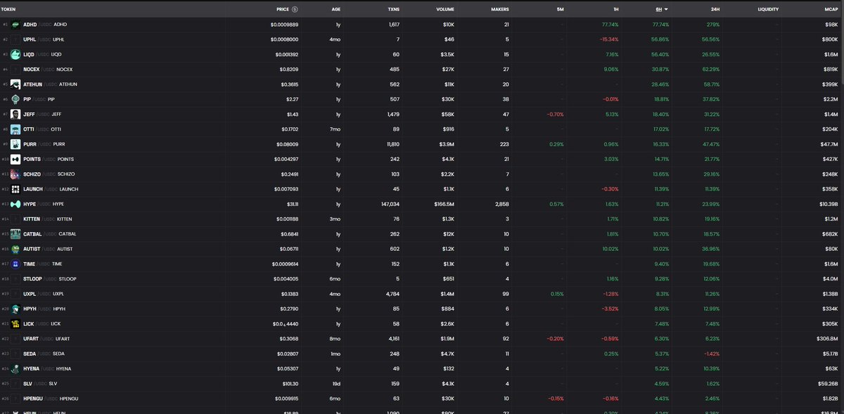This screenshot has height=414, width=844.
Task: Click the OTTI token logo icon
Action: (15, 129)
